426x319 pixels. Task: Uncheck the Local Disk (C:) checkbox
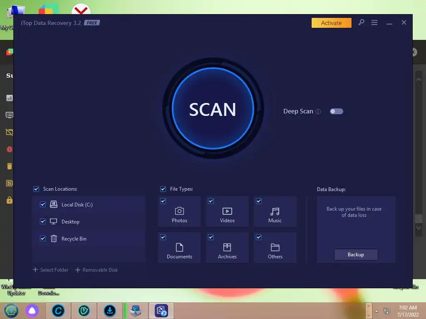(x=43, y=204)
